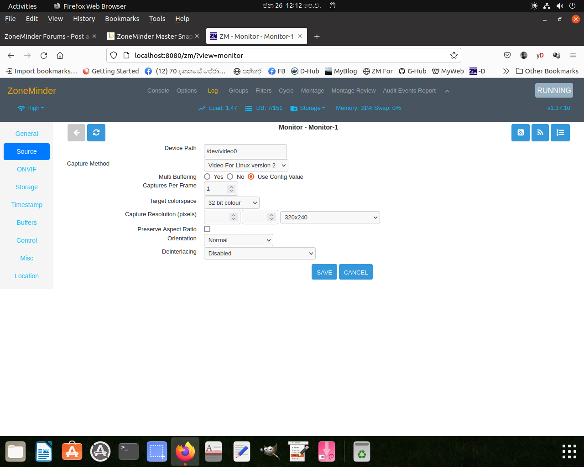The width and height of the screenshot is (584, 467).
Task: Go to Firefox home page
Action: point(60,55)
